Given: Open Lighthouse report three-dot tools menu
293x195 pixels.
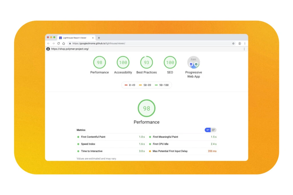Looking at the screenshot, I should (244, 49).
